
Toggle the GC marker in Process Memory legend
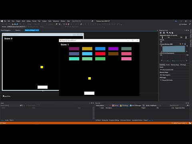point(180,44)
